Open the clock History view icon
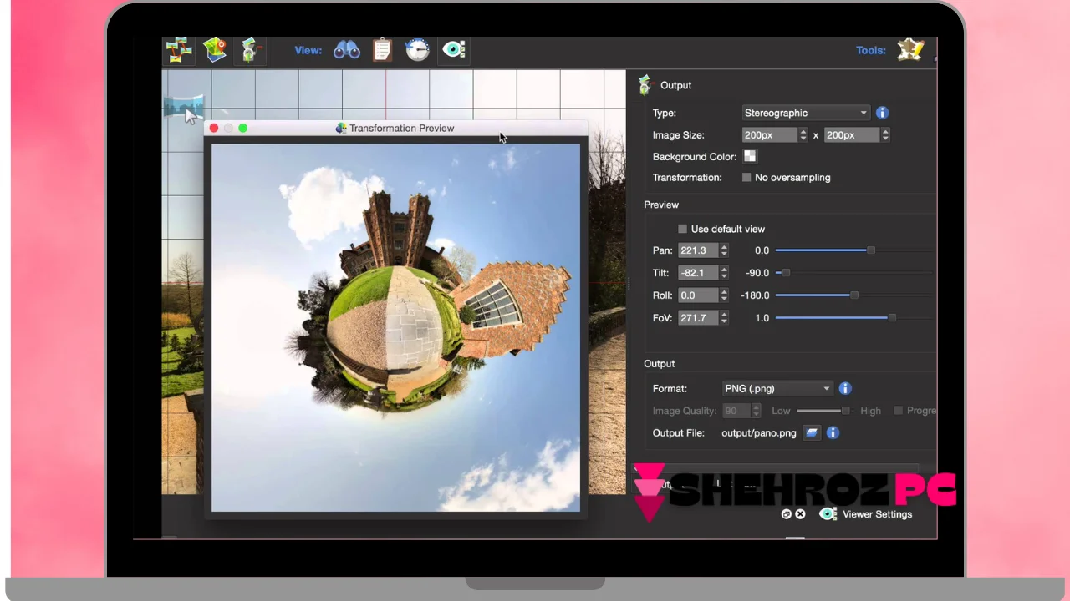This screenshot has width=1070, height=601. (x=417, y=50)
